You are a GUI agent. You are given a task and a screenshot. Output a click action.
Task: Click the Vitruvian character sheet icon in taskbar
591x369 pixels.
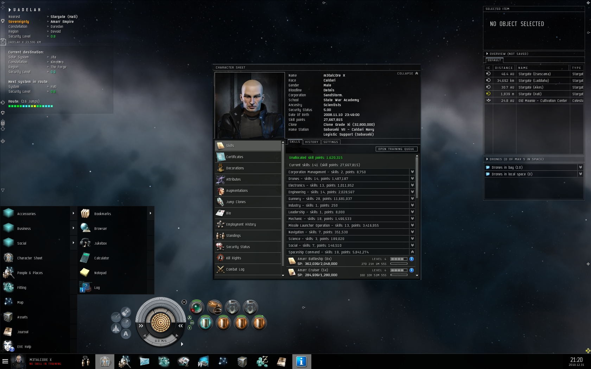click(105, 361)
